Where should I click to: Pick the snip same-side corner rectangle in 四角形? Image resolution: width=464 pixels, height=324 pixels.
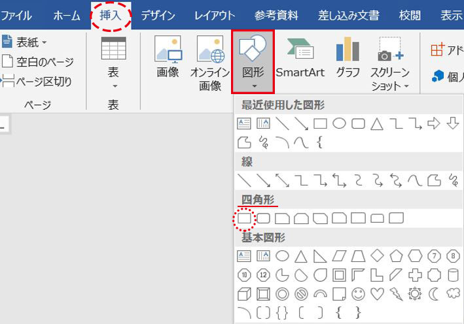point(301,218)
